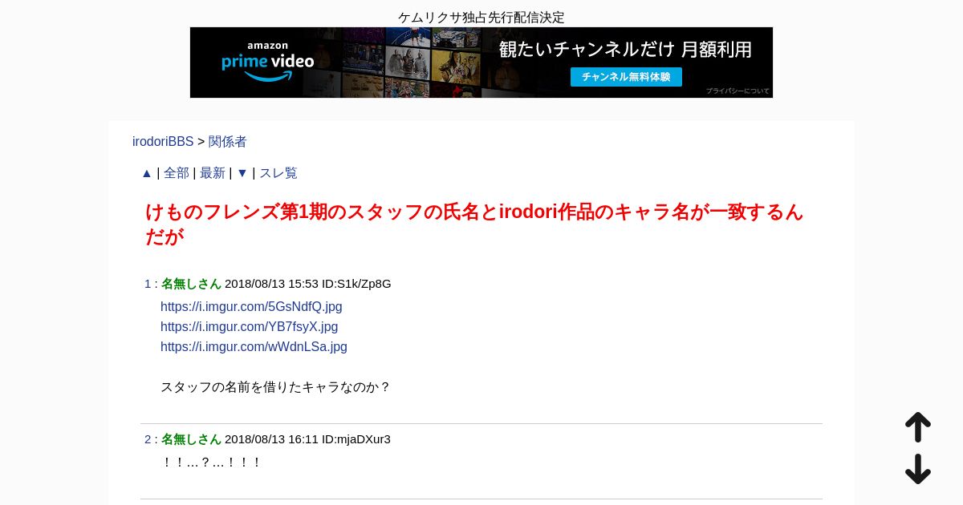Open imgur link 5GsNdfQ.jpg

pos(251,307)
